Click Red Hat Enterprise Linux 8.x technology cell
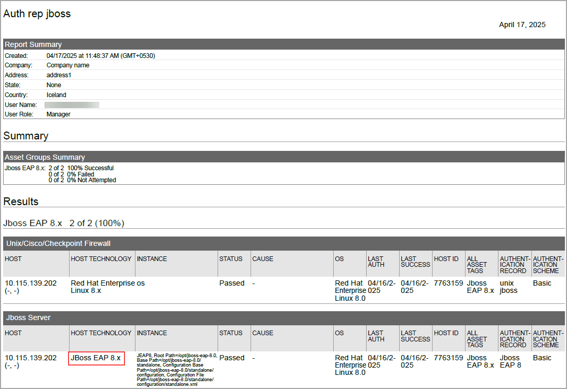This screenshot has height=389, width=567. tap(103, 287)
